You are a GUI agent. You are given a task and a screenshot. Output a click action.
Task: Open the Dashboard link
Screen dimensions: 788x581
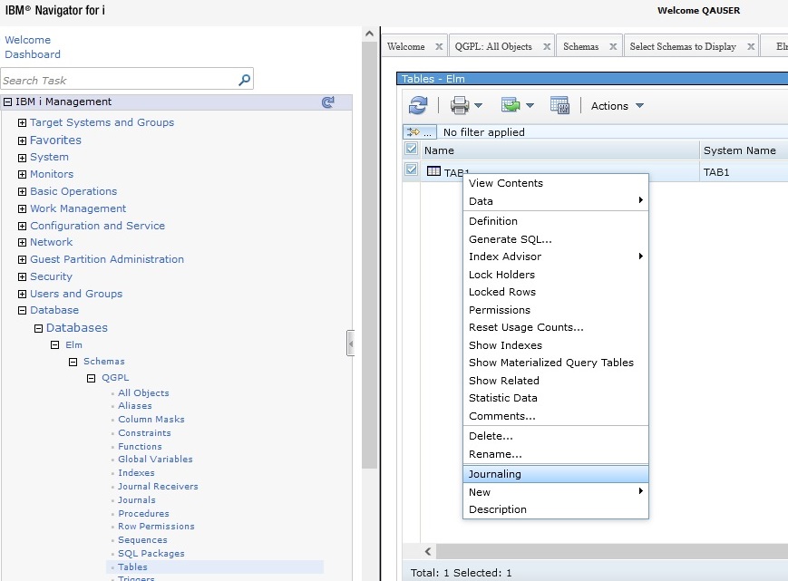33,54
